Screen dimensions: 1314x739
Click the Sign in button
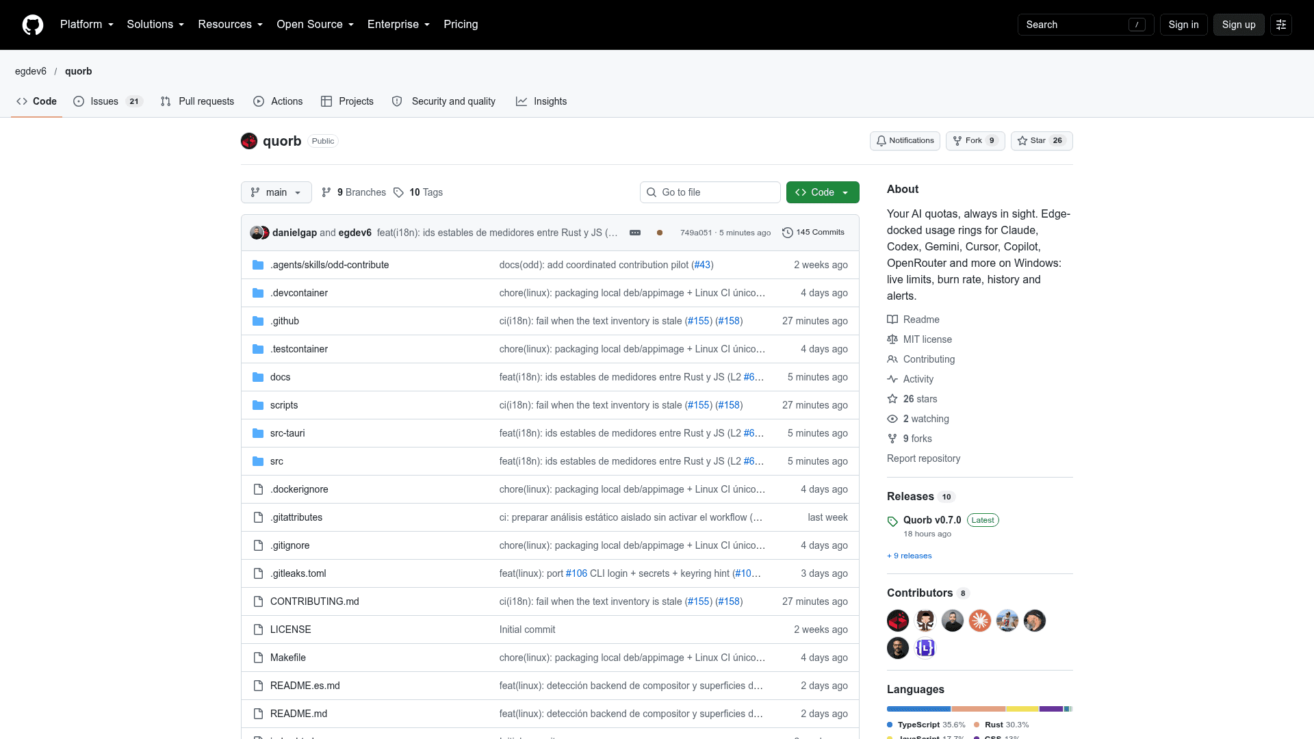(x=1183, y=25)
